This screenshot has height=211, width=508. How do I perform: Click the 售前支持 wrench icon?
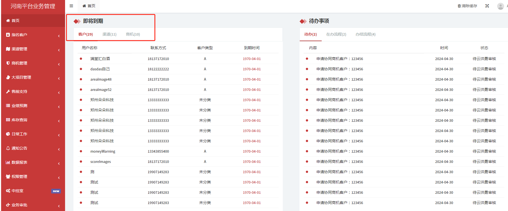pos(8,91)
